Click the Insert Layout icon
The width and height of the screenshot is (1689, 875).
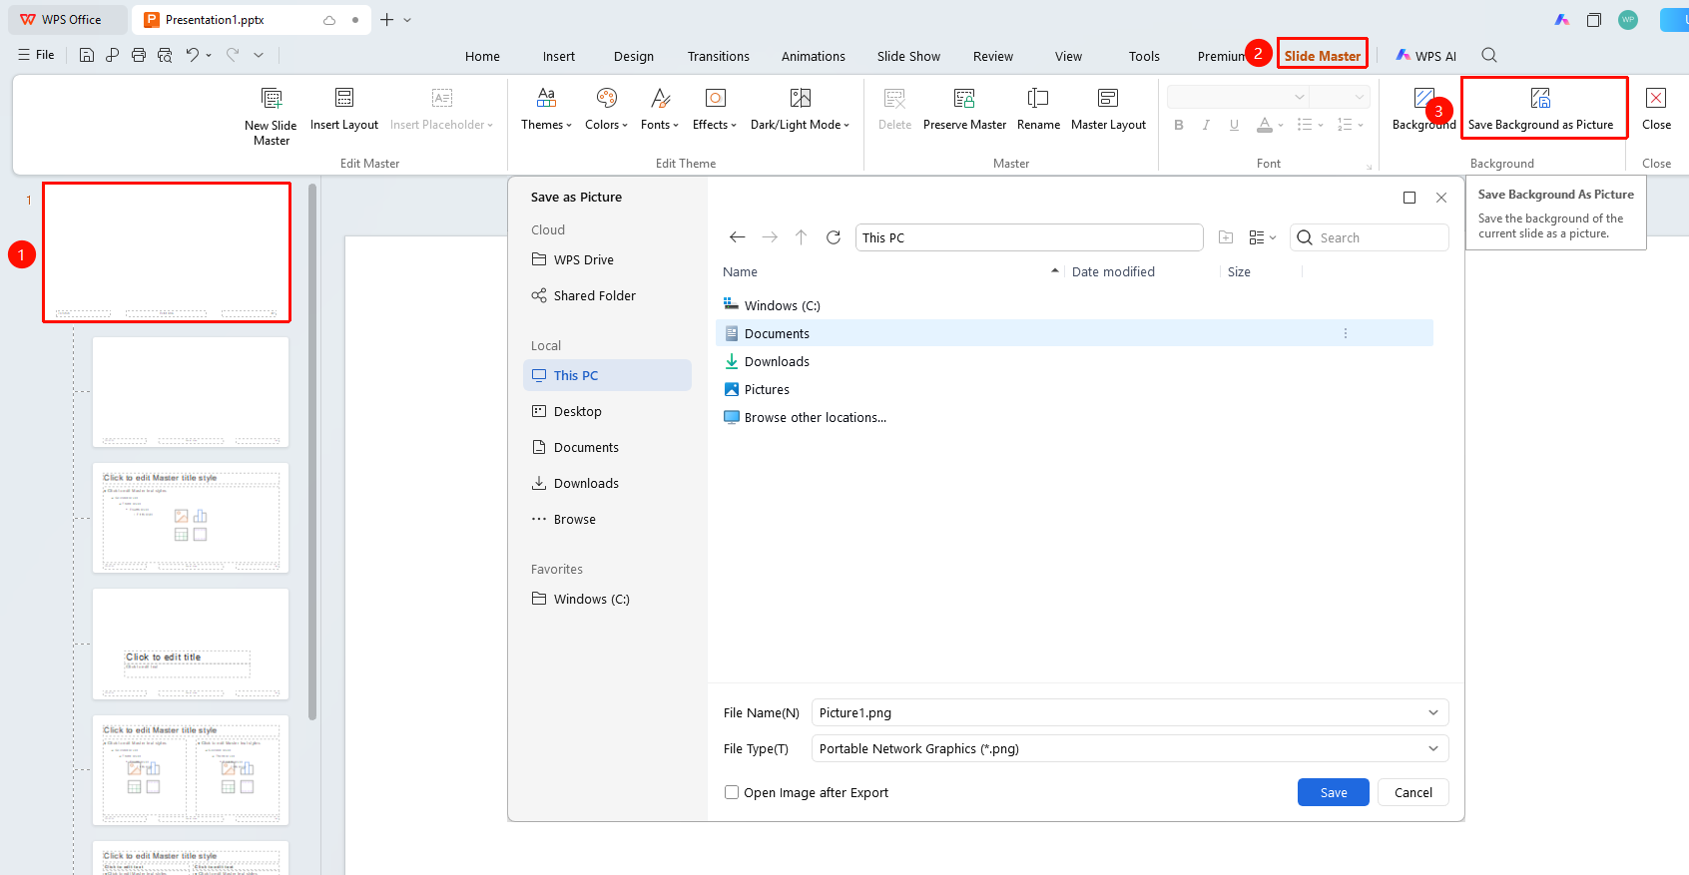(x=344, y=97)
